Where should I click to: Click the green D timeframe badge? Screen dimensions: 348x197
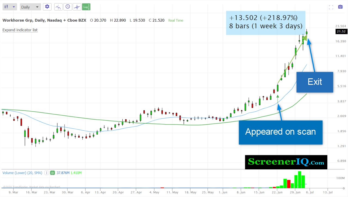pyautogui.click(x=52, y=173)
